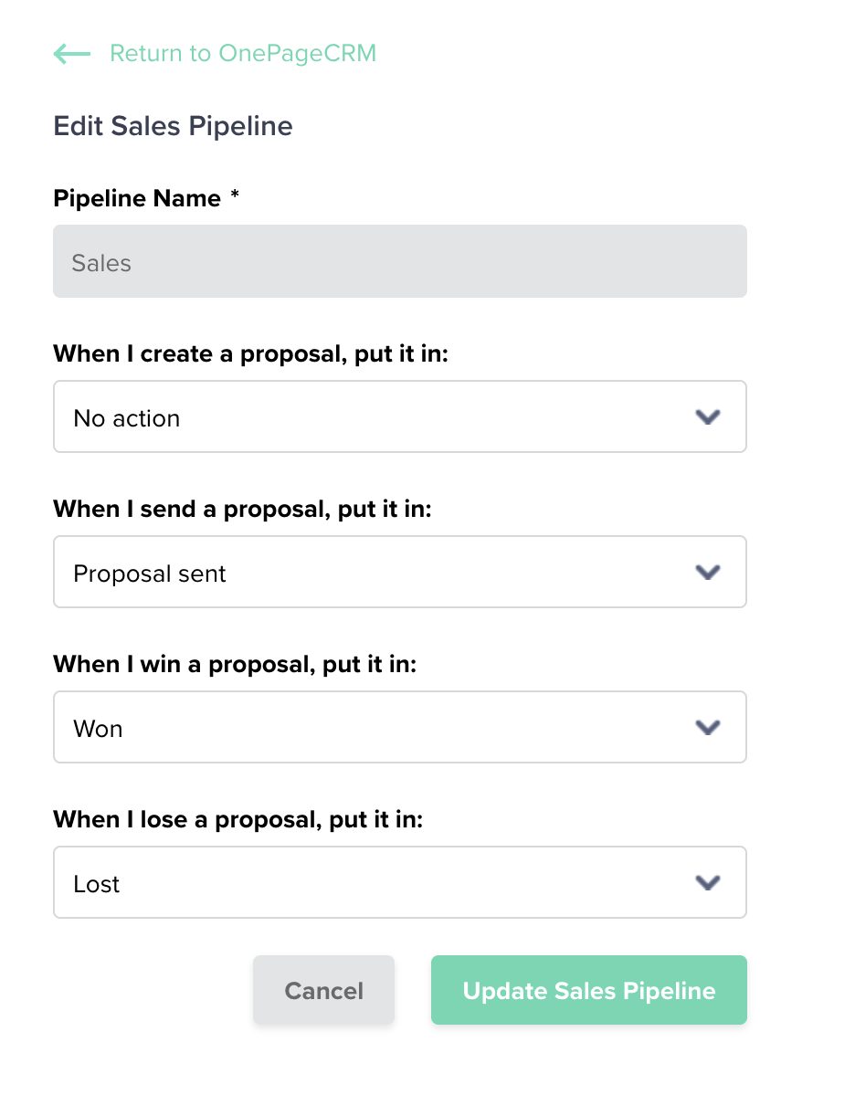Click the green back arrow icon
Viewport: 855px width, 1116px height.
coord(71,54)
